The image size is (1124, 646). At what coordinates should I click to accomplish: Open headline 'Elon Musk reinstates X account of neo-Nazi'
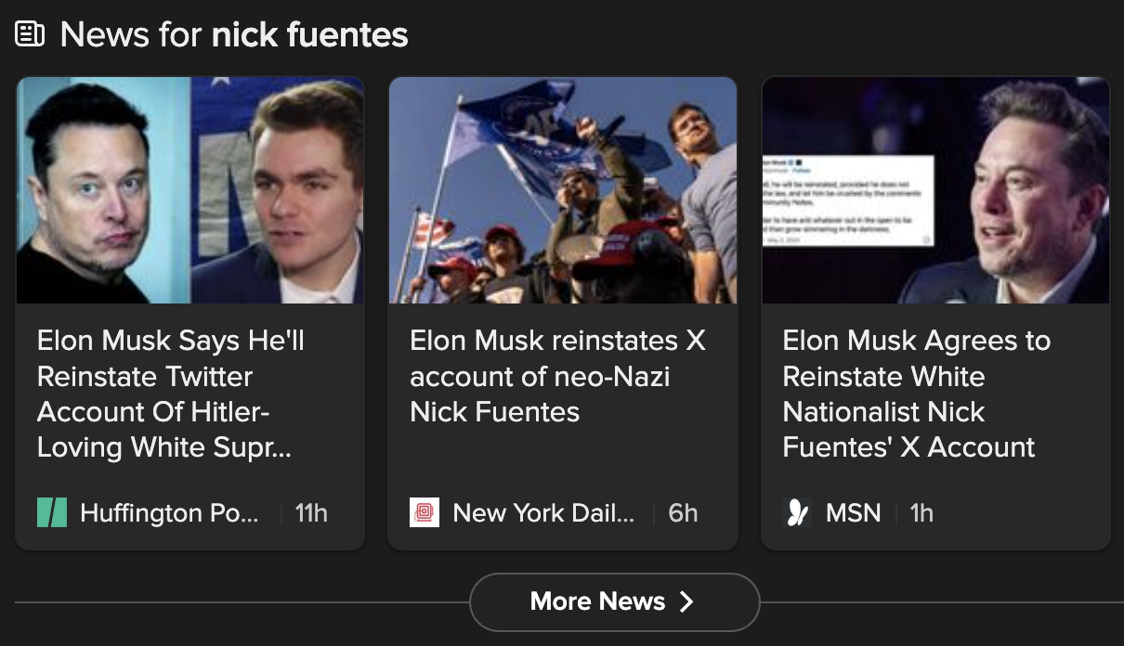point(557,376)
